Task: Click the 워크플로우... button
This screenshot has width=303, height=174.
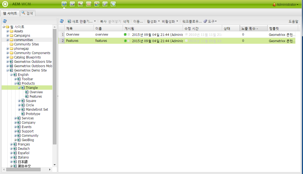Action: 192,21
